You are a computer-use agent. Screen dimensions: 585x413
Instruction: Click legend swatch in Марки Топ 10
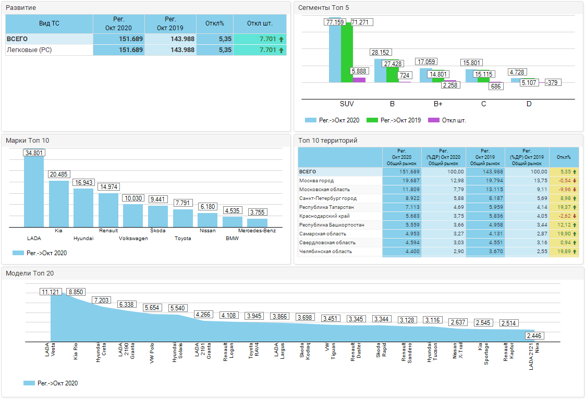[x=18, y=253]
